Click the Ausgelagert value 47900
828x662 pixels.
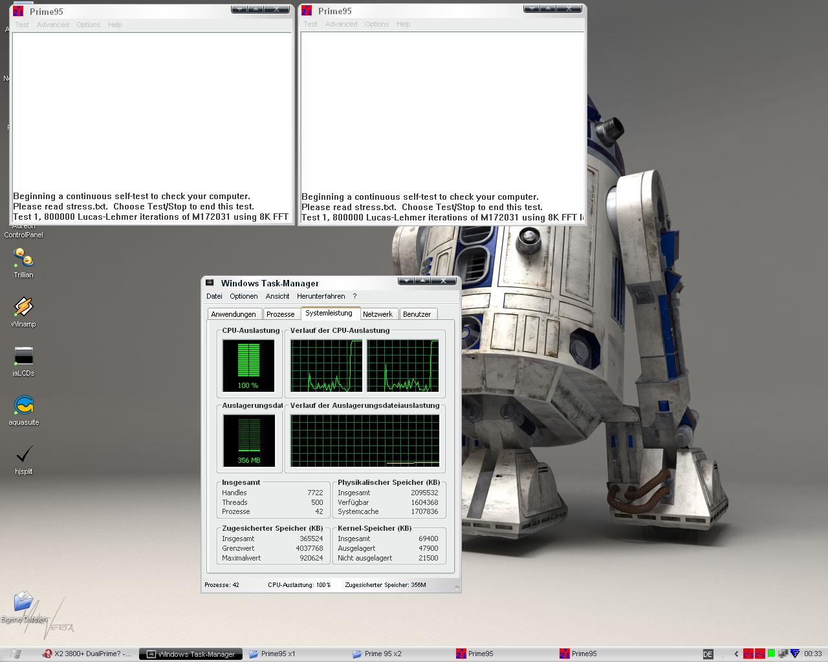point(428,548)
